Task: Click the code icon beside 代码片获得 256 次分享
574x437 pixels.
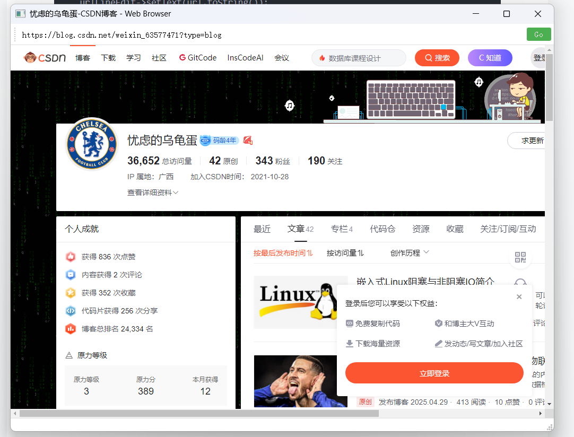Action: pos(71,311)
